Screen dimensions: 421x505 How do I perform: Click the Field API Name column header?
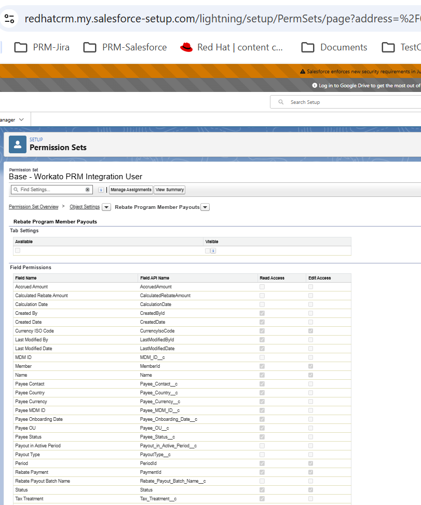coord(155,278)
